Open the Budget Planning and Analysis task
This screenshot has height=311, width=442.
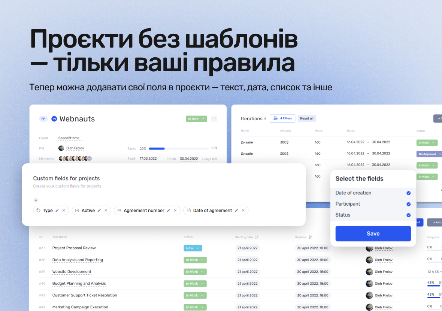pyautogui.click(x=79, y=284)
